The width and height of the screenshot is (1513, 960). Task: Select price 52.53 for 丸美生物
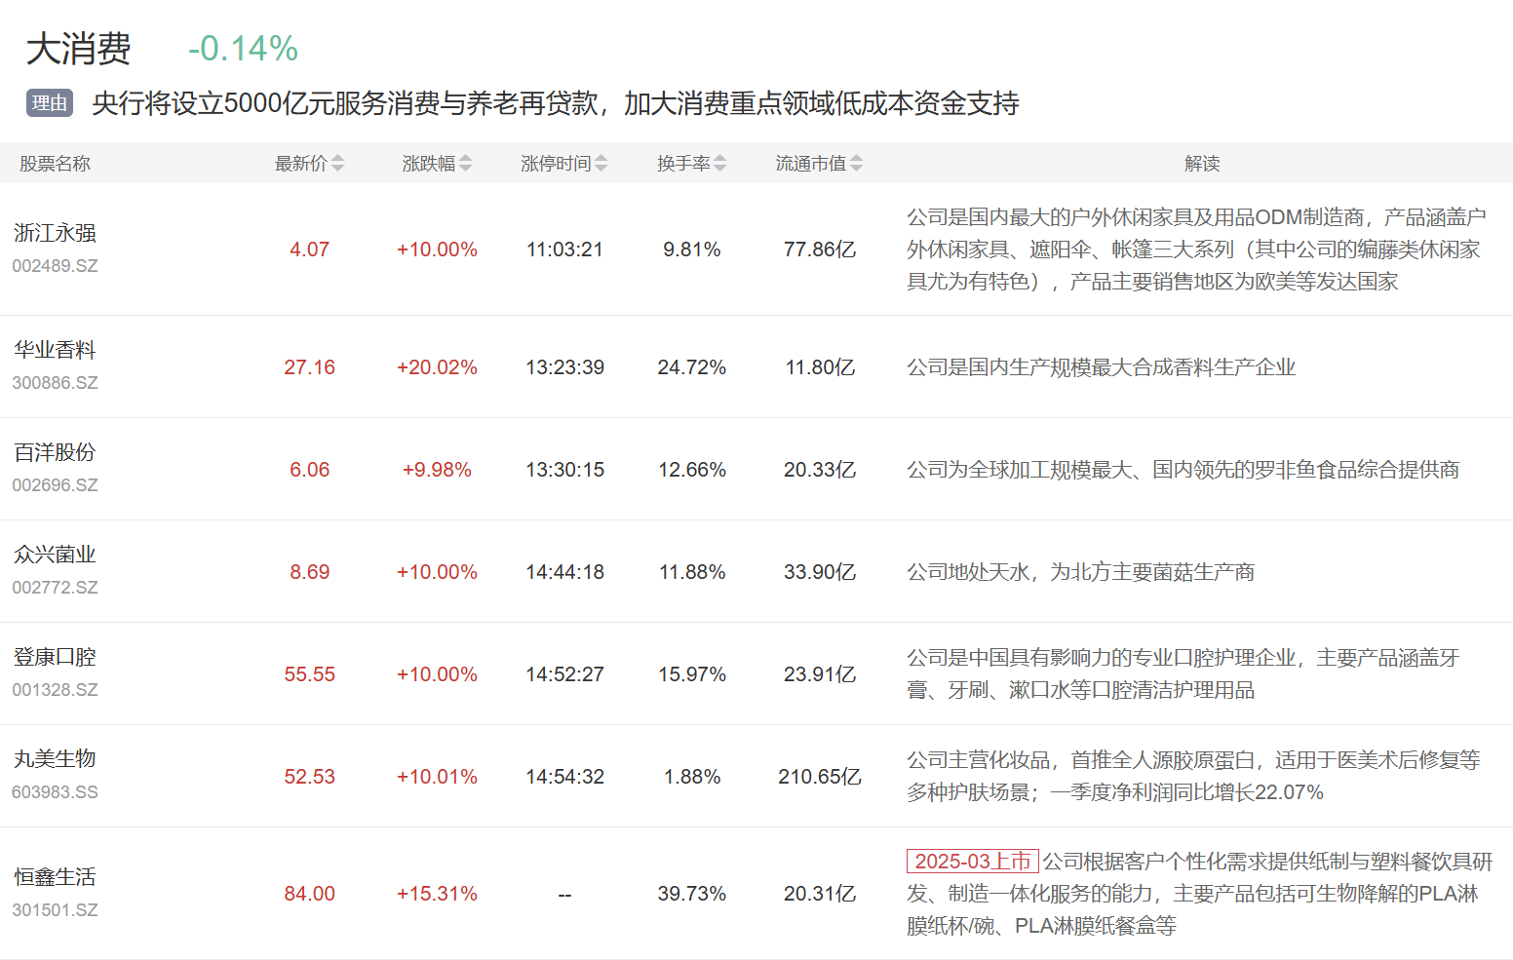[309, 777]
